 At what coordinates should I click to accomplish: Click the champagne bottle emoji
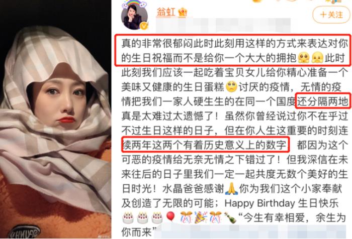[x=230, y=217]
